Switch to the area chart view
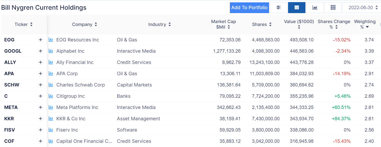The image size is (381, 147). click(x=315, y=8)
